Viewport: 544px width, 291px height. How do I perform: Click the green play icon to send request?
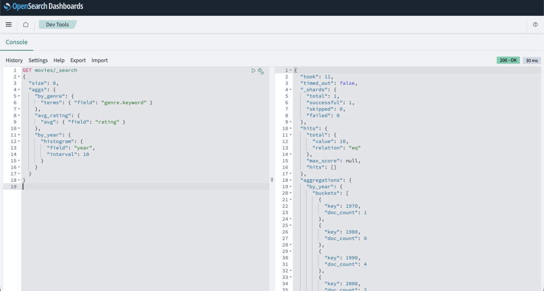[x=253, y=70]
